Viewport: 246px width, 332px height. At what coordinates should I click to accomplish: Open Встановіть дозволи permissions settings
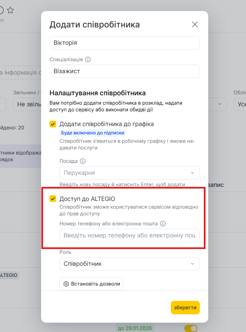coord(91,284)
